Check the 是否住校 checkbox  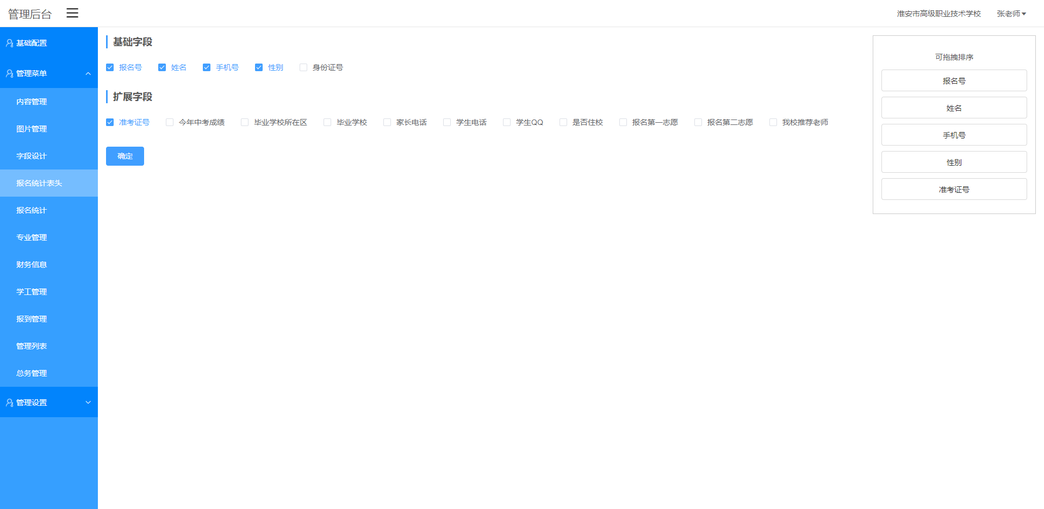(x=563, y=122)
